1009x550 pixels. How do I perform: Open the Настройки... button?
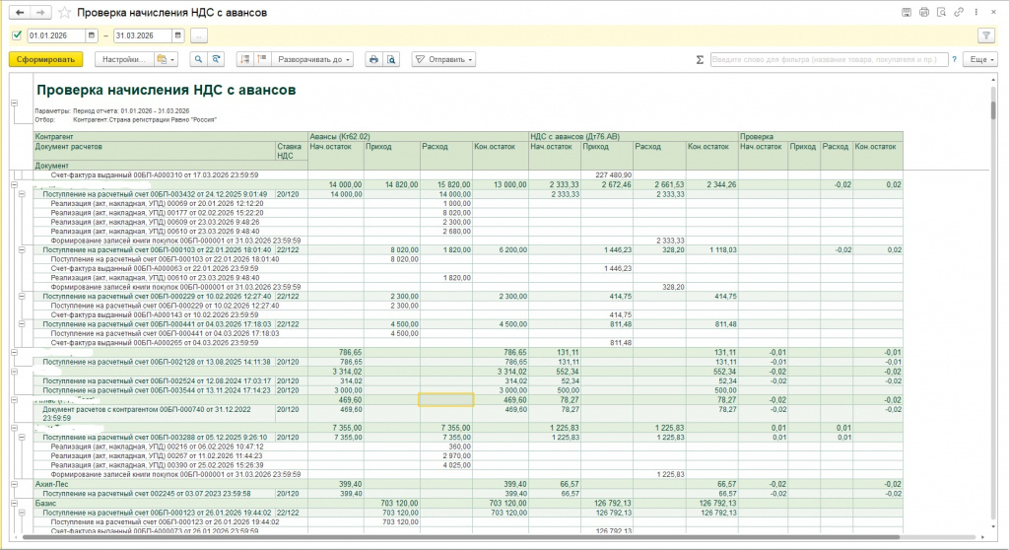[124, 59]
